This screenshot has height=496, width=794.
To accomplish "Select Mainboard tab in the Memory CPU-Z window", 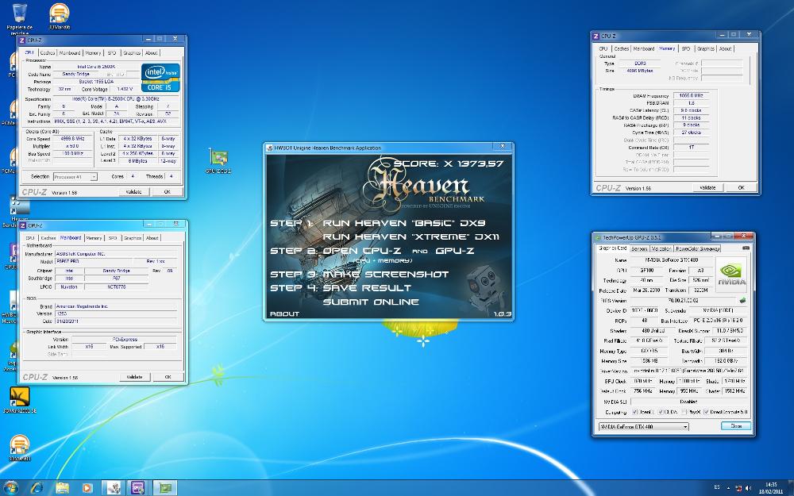I will click(x=644, y=48).
